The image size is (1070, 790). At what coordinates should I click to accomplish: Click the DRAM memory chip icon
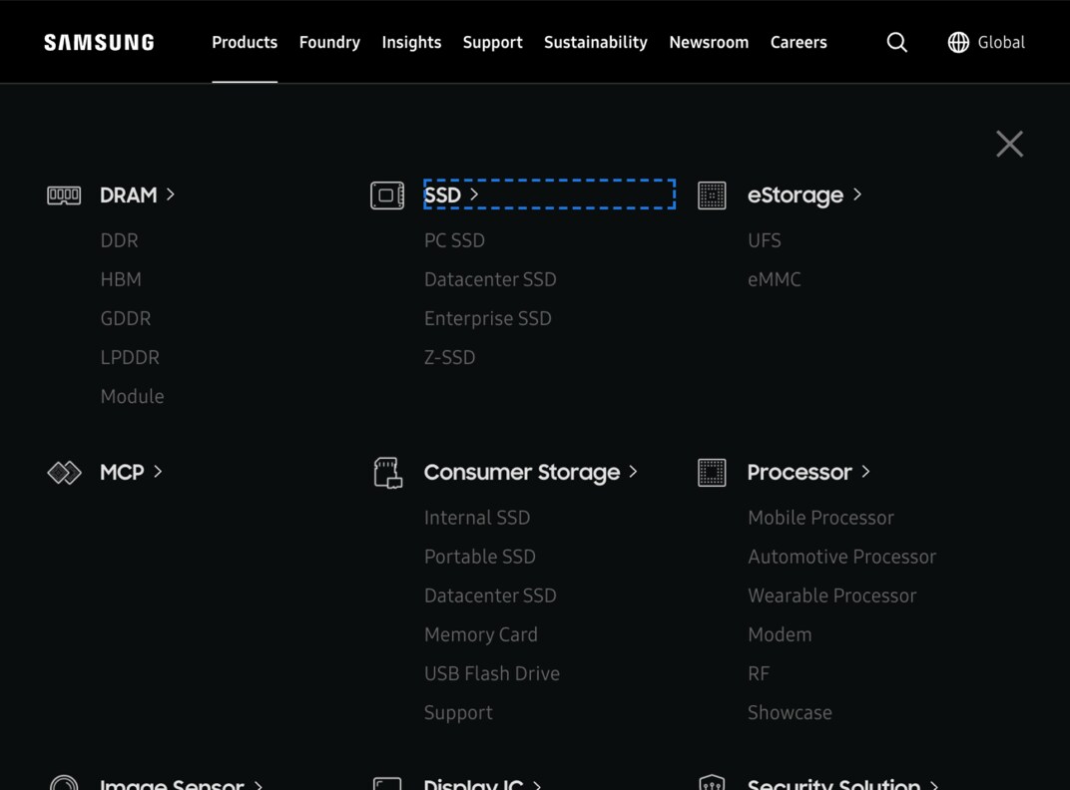point(64,195)
